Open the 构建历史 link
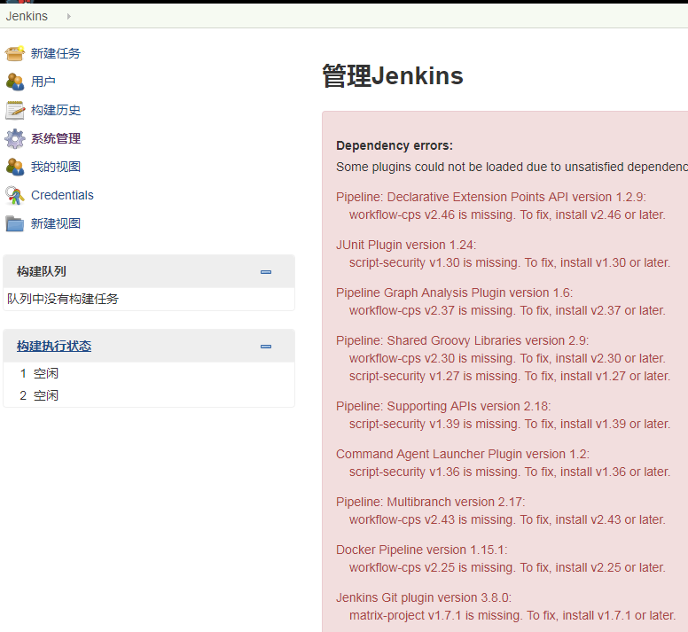The width and height of the screenshot is (688, 632). pyautogui.click(x=56, y=110)
